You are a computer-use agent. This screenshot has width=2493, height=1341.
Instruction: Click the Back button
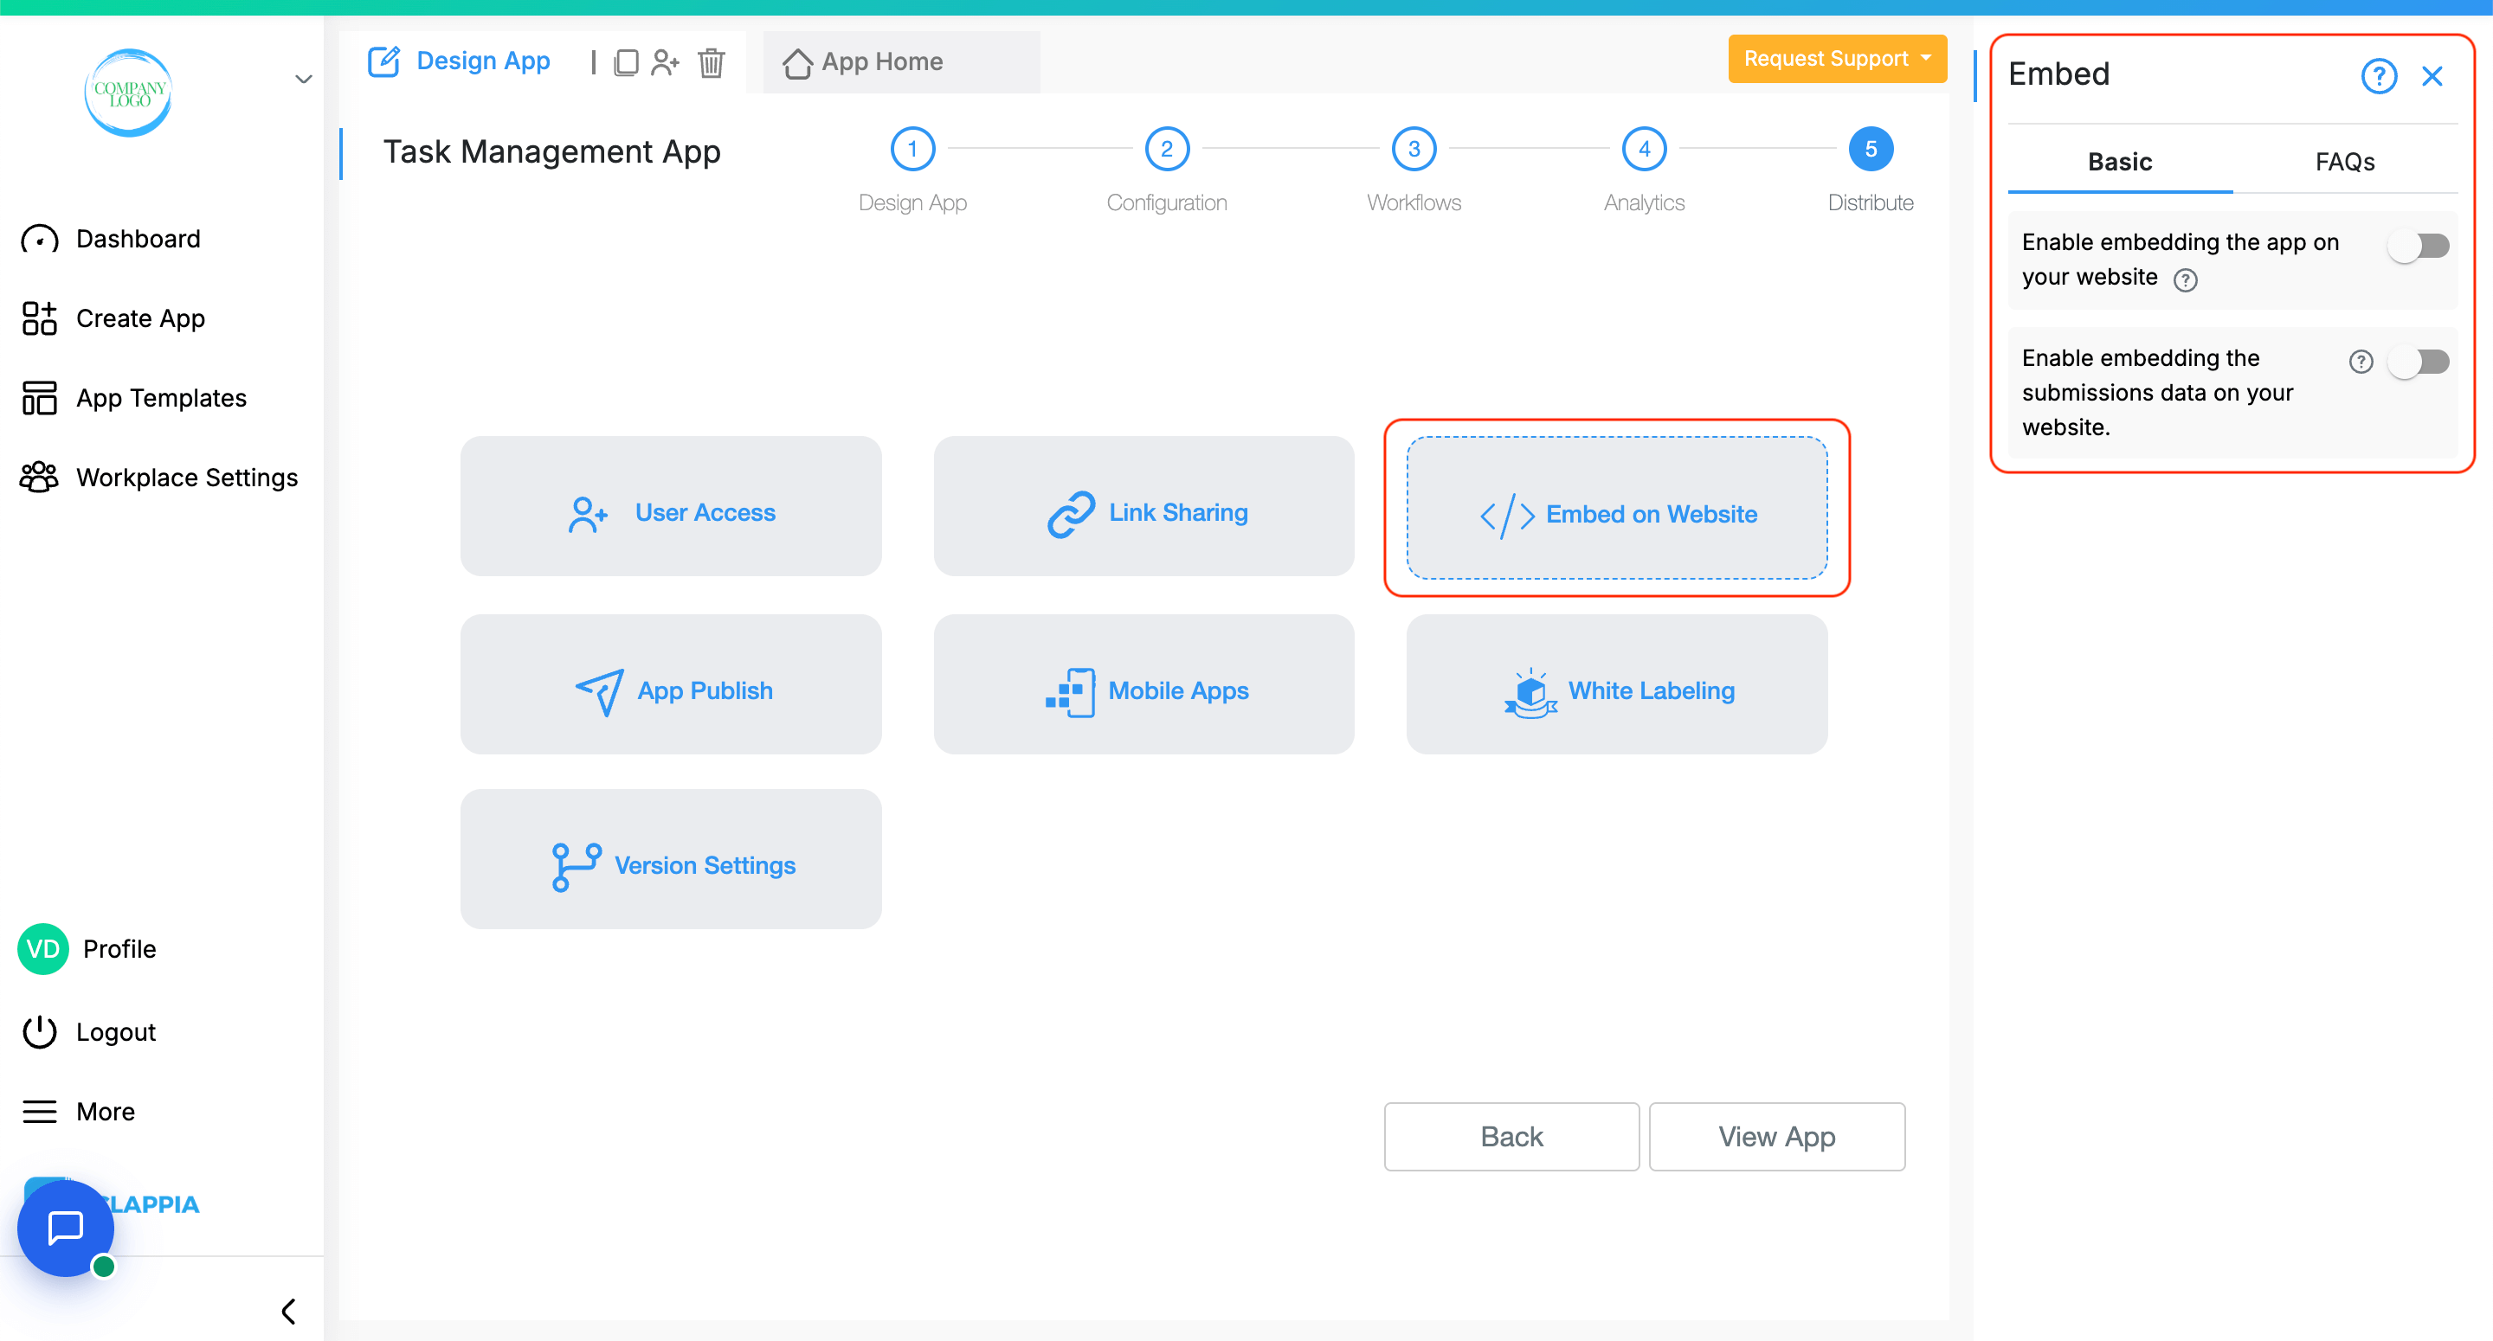1511,1136
